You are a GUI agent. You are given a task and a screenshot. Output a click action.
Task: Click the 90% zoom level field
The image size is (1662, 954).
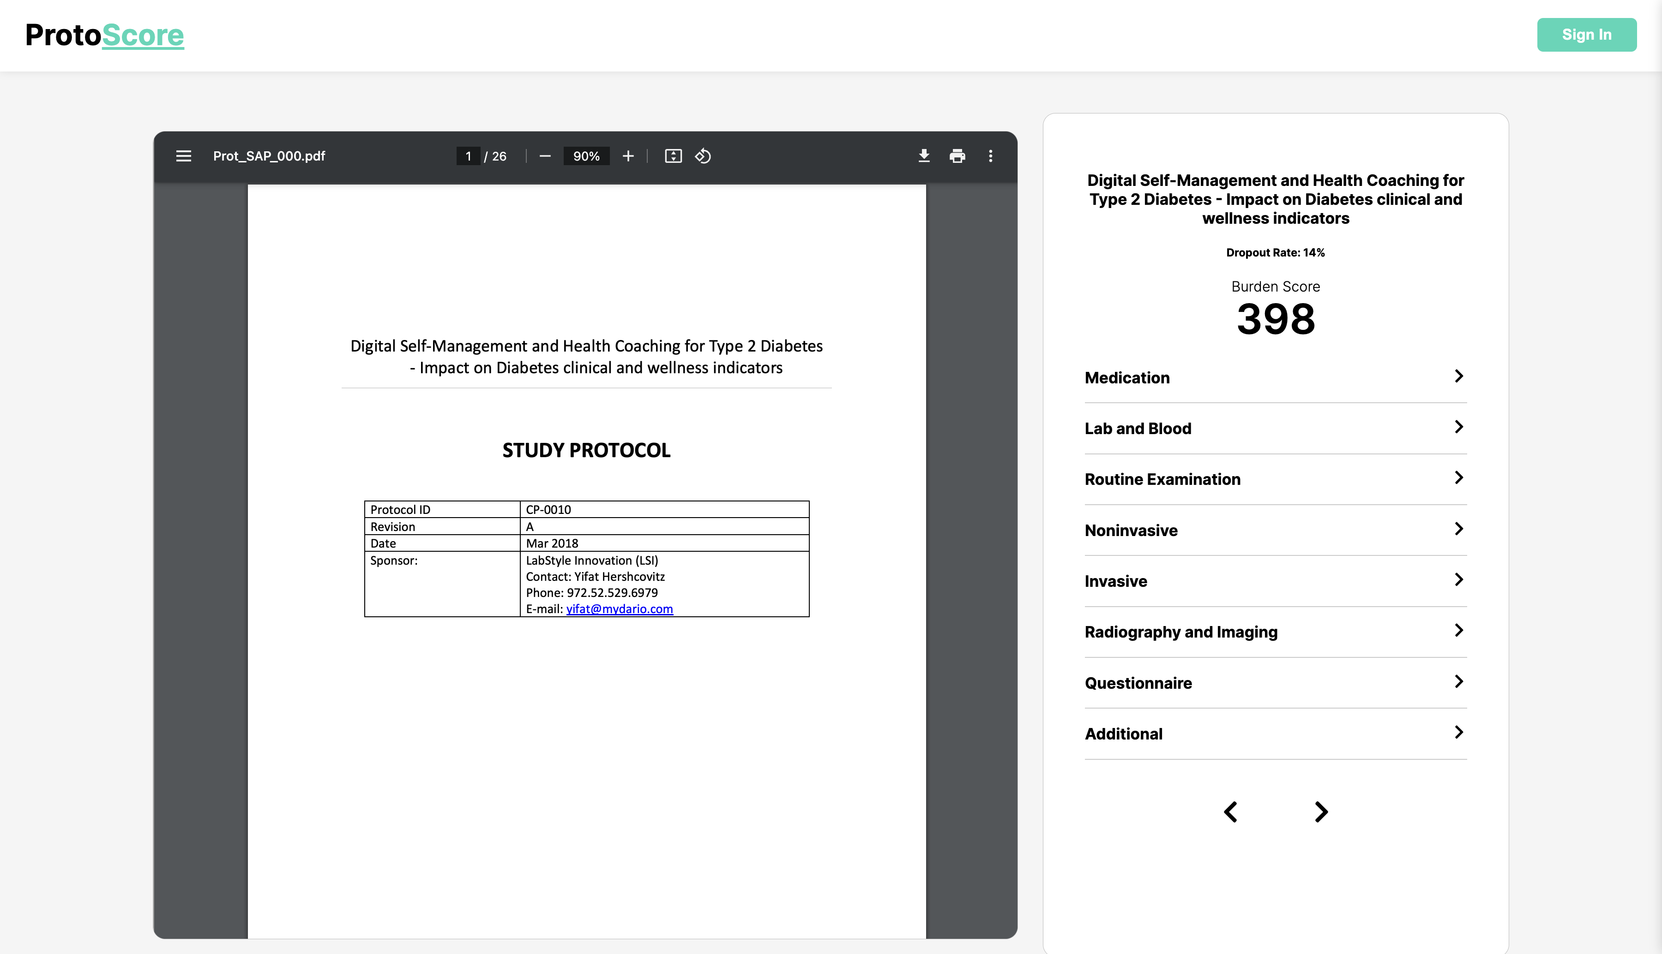click(x=586, y=156)
